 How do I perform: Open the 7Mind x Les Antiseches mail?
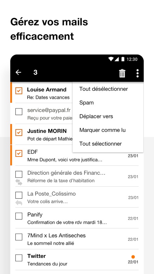point(77,239)
